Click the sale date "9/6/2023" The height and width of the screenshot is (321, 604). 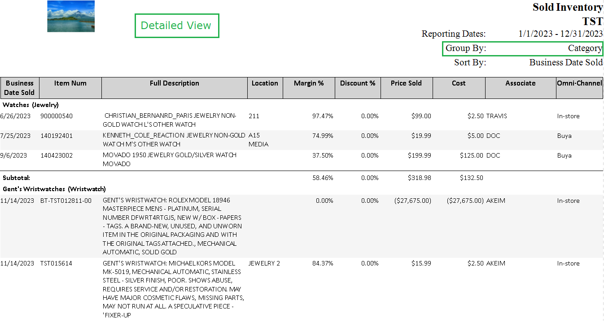(13, 155)
